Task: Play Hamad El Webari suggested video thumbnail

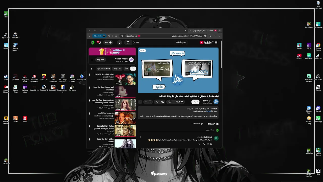Action: point(125,79)
